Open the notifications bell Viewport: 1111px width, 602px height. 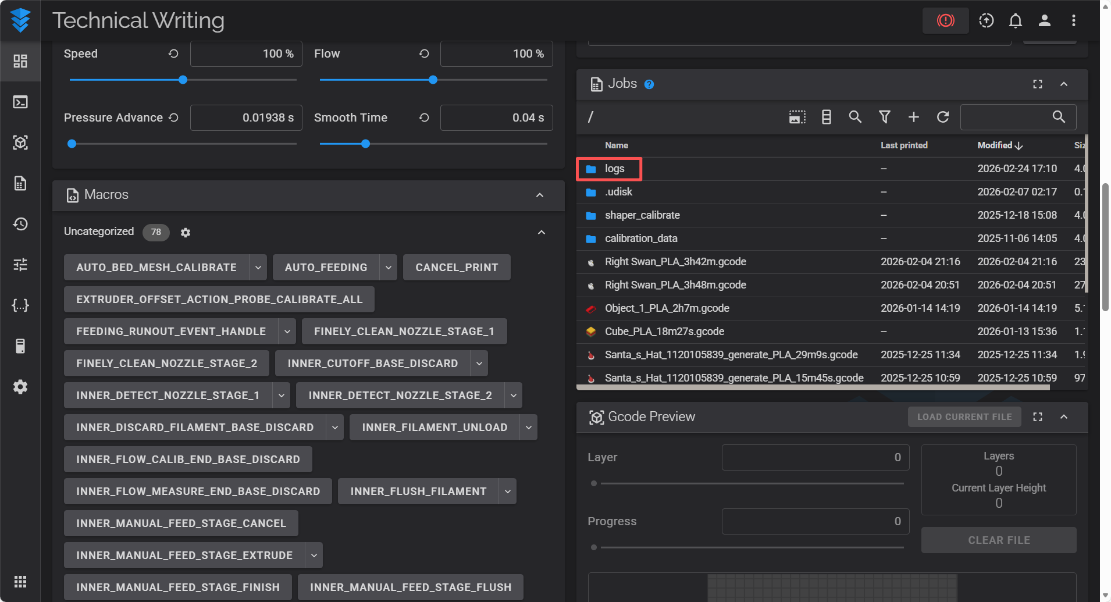click(x=1015, y=21)
